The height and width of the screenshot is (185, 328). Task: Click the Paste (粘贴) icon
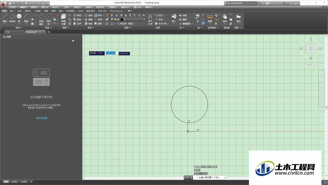click(225, 18)
